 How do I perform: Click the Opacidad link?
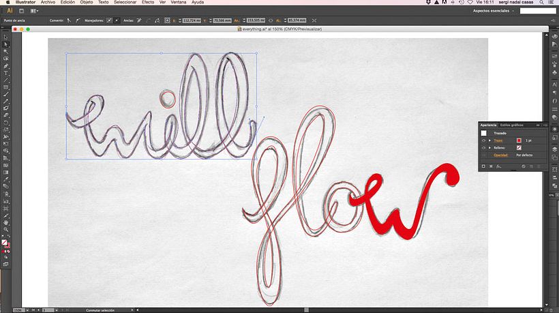coord(501,155)
